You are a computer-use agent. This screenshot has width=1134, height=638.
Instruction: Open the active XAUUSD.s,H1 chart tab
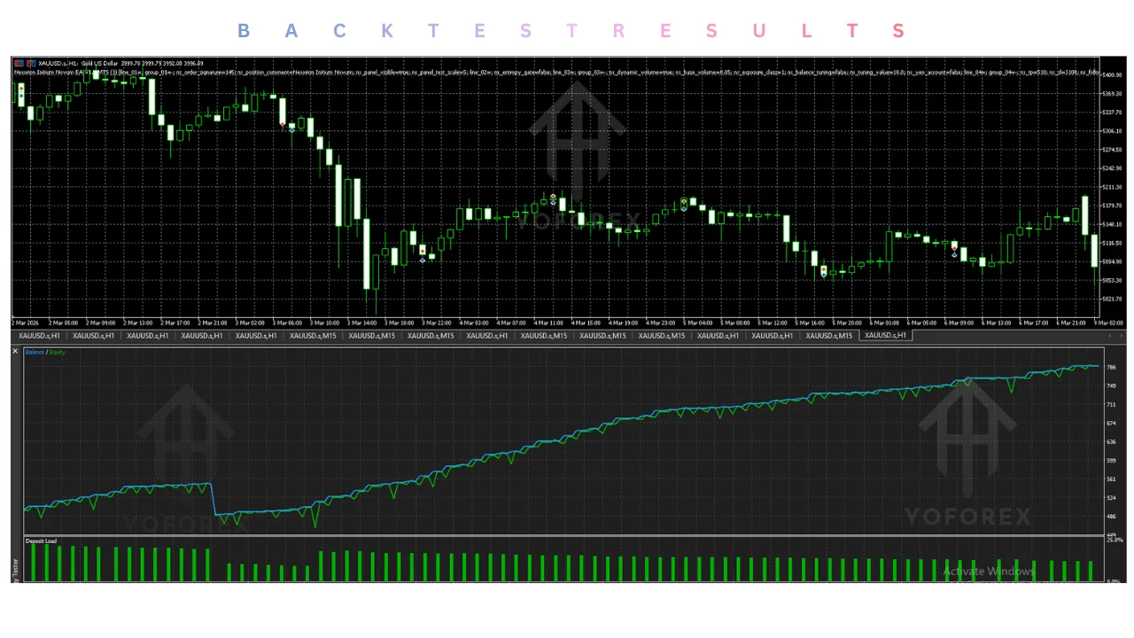885,336
